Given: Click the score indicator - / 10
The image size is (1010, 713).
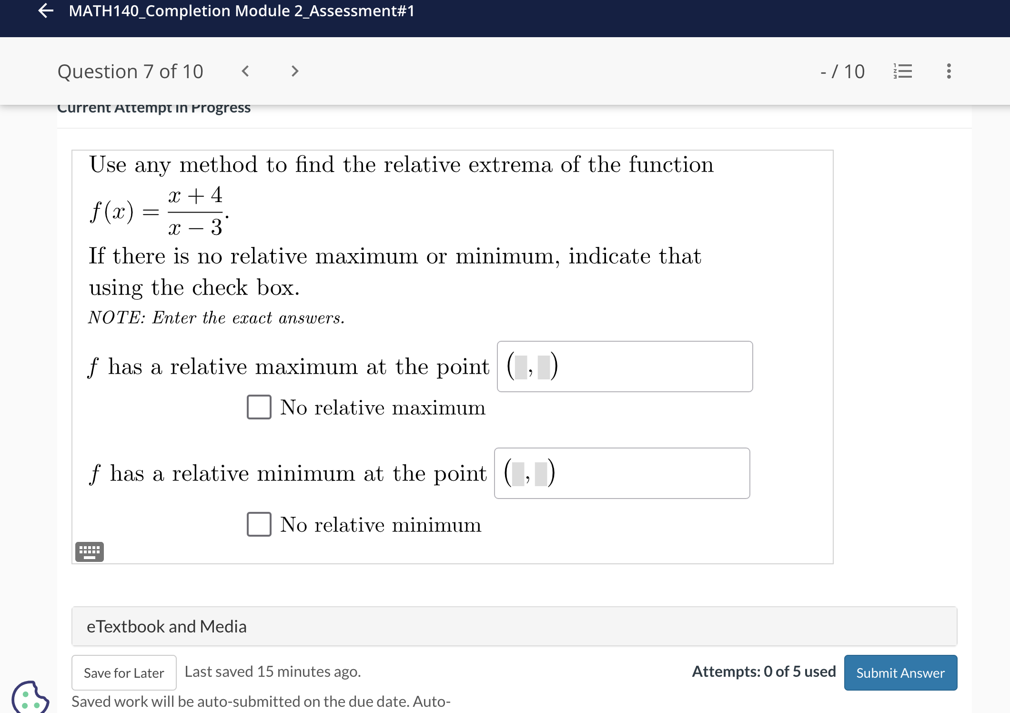Looking at the screenshot, I should tap(842, 71).
